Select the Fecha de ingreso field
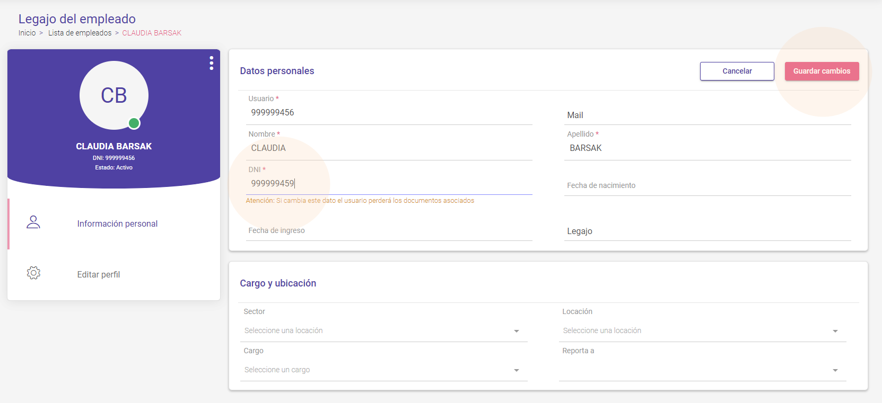Screen dimensions: 882x403 (x=389, y=230)
